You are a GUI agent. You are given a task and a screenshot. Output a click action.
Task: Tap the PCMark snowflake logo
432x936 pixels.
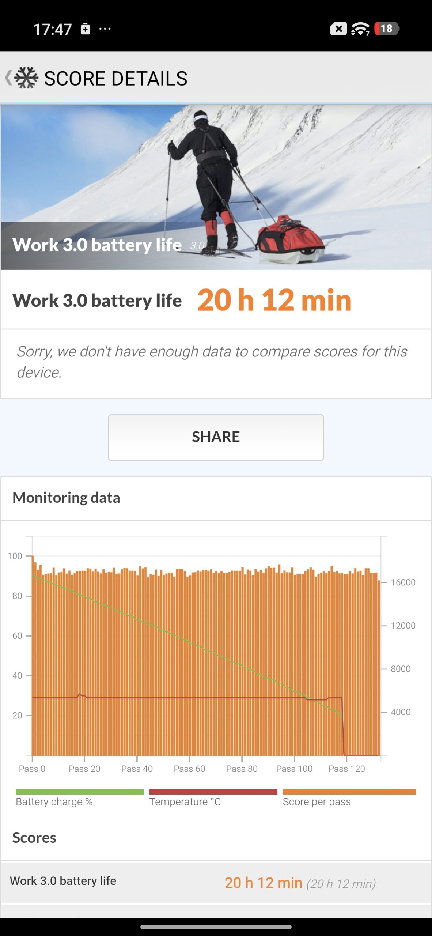click(x=26, y=78)
